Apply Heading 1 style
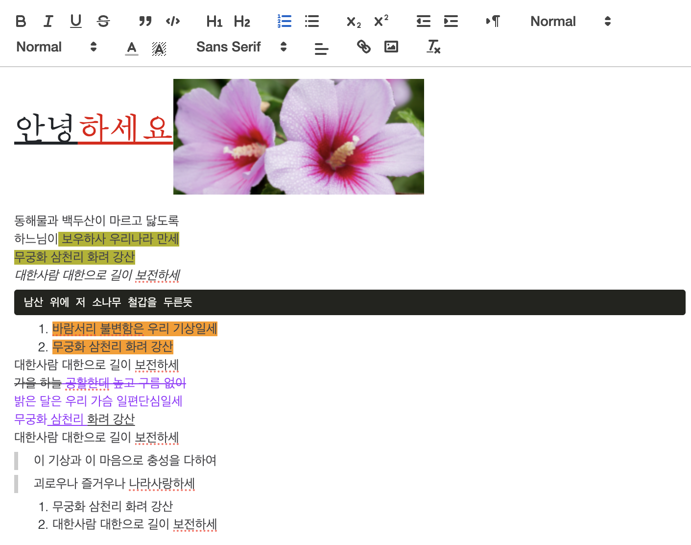Viewport: 691px width, 545px height. pos(214,21)
